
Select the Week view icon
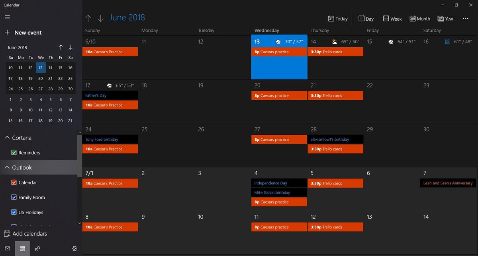(392, 18)
